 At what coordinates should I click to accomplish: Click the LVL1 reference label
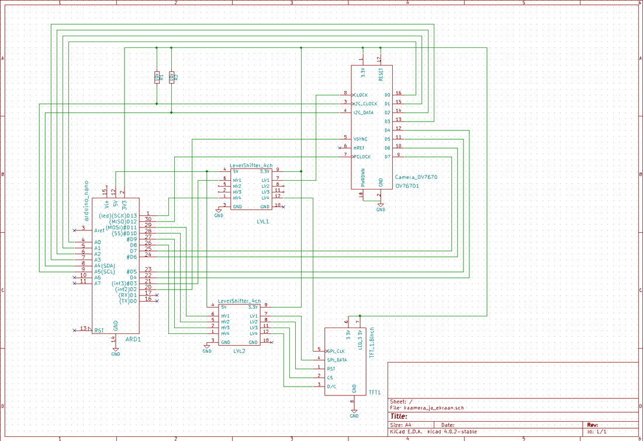263,222
